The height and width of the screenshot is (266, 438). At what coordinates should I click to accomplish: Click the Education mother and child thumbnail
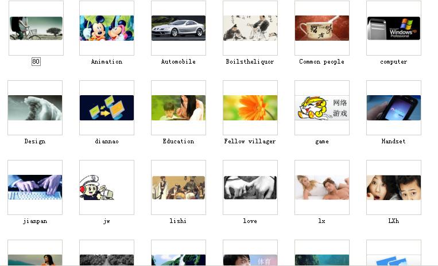(179, 108)
